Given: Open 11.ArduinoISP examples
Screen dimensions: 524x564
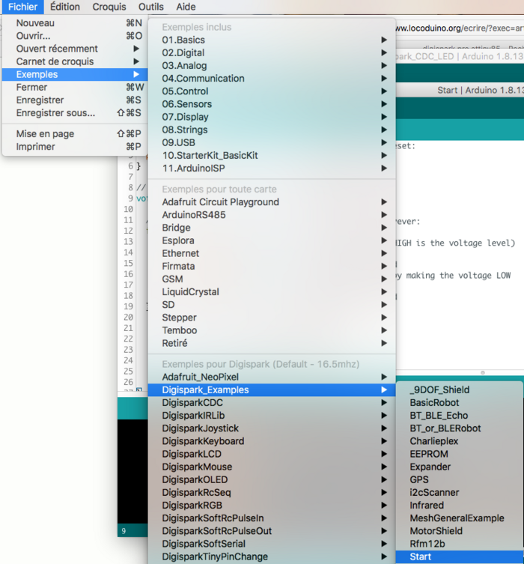Looking at the screenshot, I should coord(272,169).
